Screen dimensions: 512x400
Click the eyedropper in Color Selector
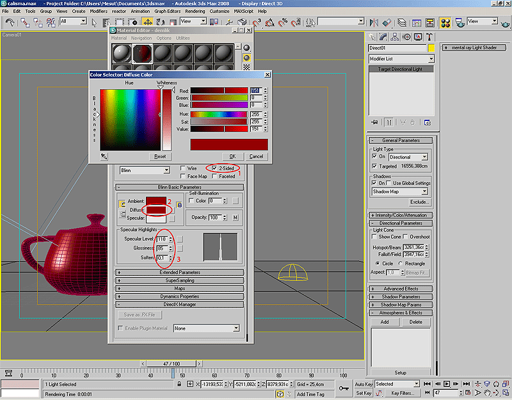pos(104,156)
